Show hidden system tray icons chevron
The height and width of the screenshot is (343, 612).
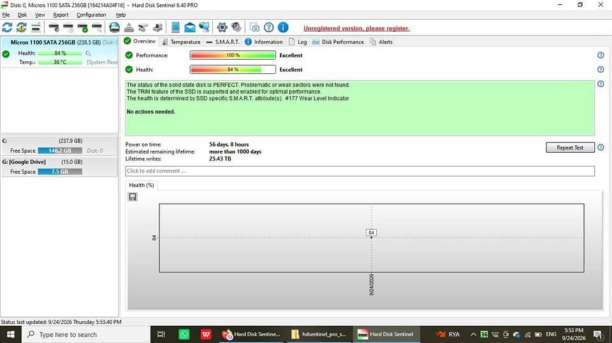[473, 335]
